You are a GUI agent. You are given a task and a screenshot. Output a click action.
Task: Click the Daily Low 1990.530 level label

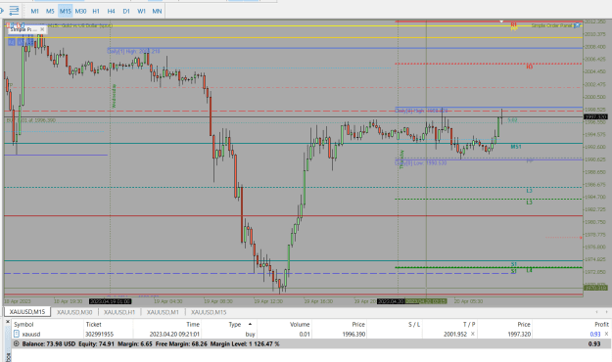point(421,162)
